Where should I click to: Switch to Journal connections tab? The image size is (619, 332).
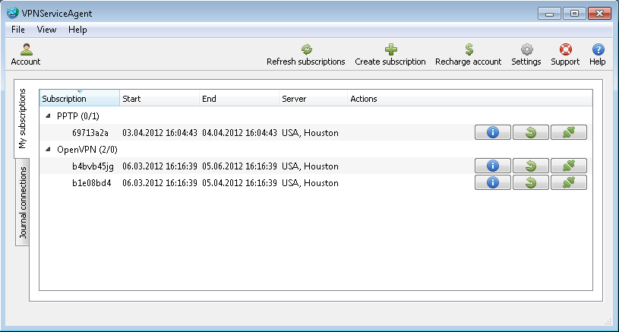pyautogui.click(x=23, y=203)
